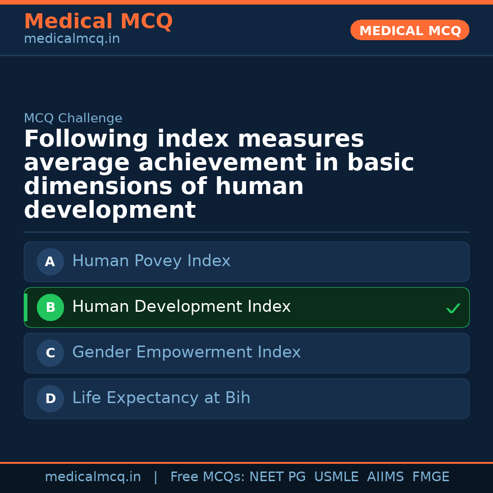The height and width of the screenshot is (493, 493).
Task: Select the Human Povey Index answer text
Action: [x=151, y=261]
